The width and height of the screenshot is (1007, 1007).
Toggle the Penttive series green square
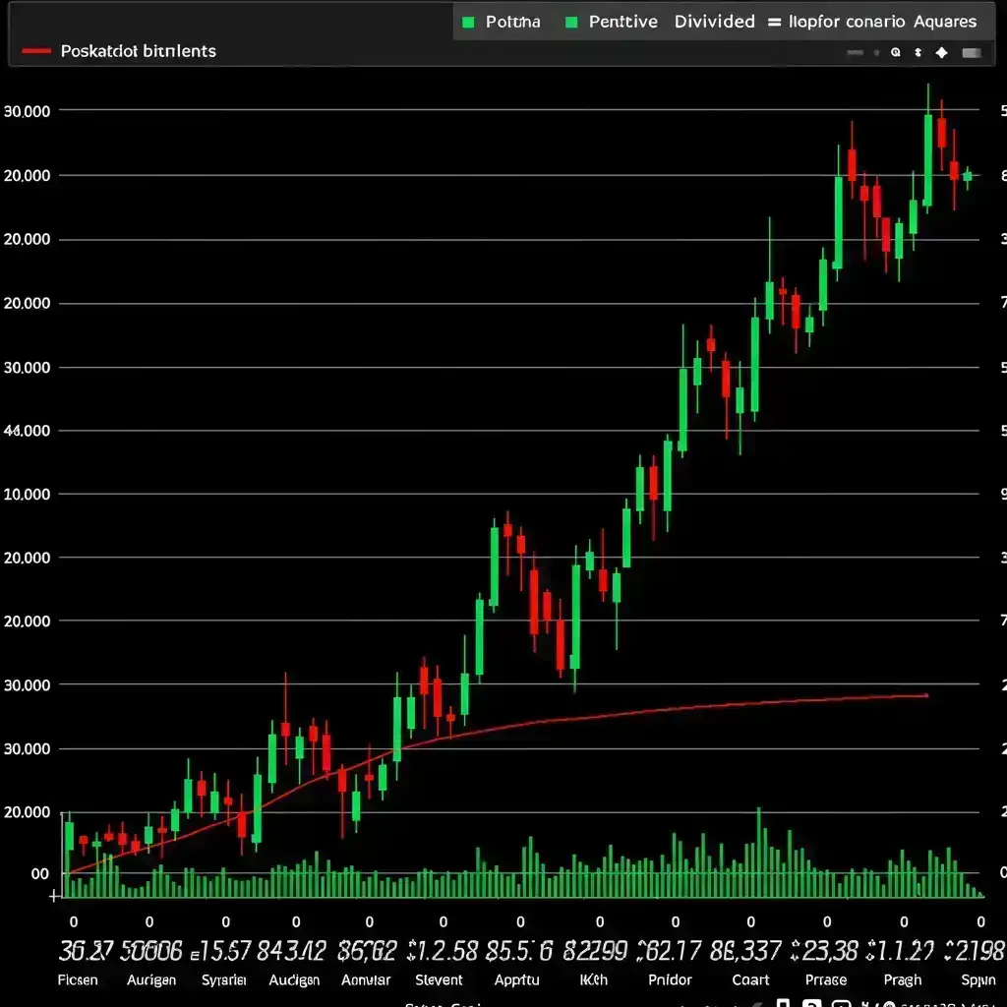point(571,23)
